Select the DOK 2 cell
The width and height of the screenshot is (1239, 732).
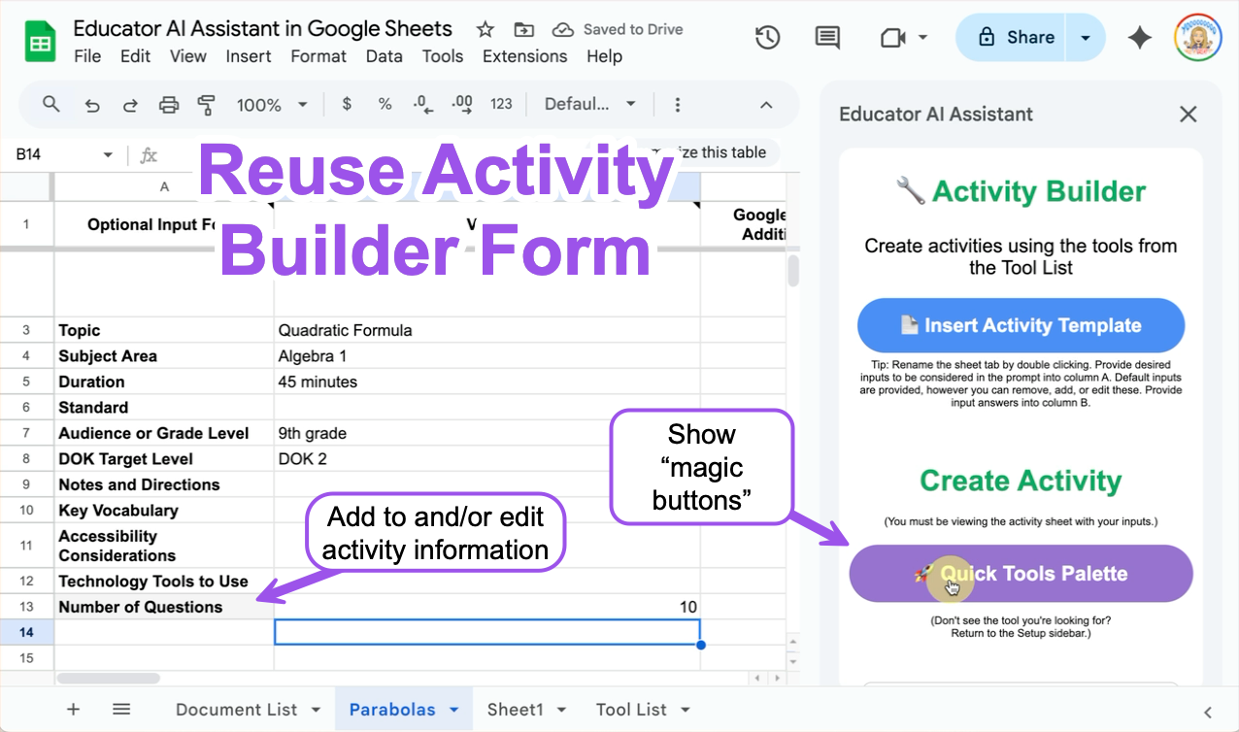(x=487, y=459)
